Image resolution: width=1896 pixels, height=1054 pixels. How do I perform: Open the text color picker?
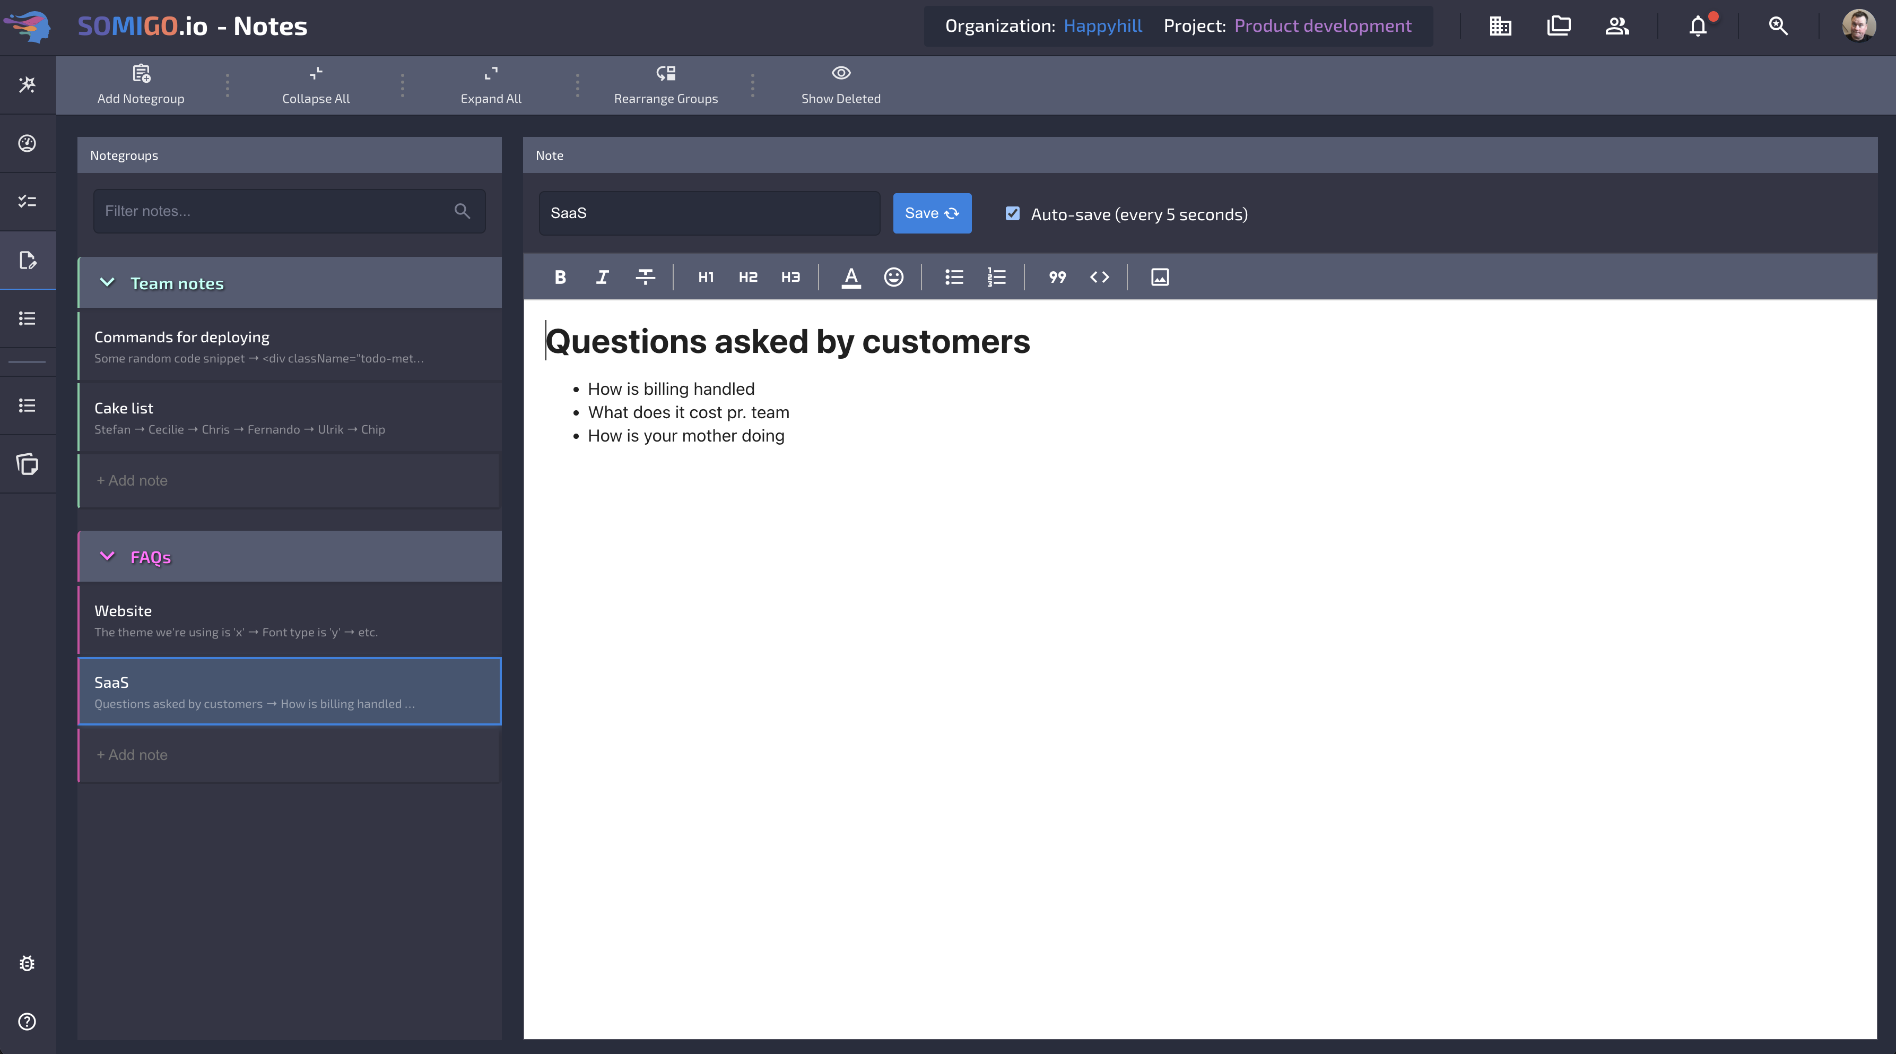click(851, 277)
